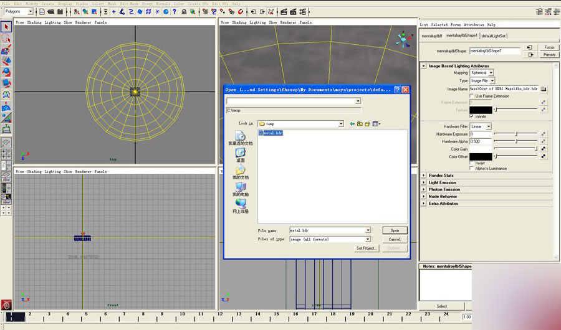
Task: Select the arrow Select tool
Action: [6, 26]
